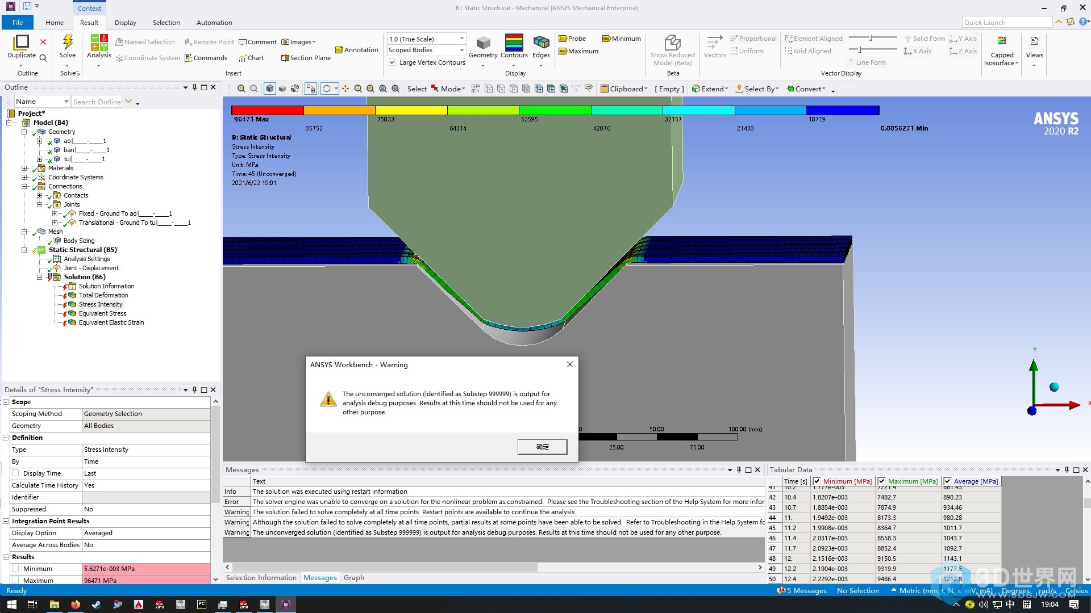Collapse the Geometry tree node
Screen dimensions: 1091x613
24,132
